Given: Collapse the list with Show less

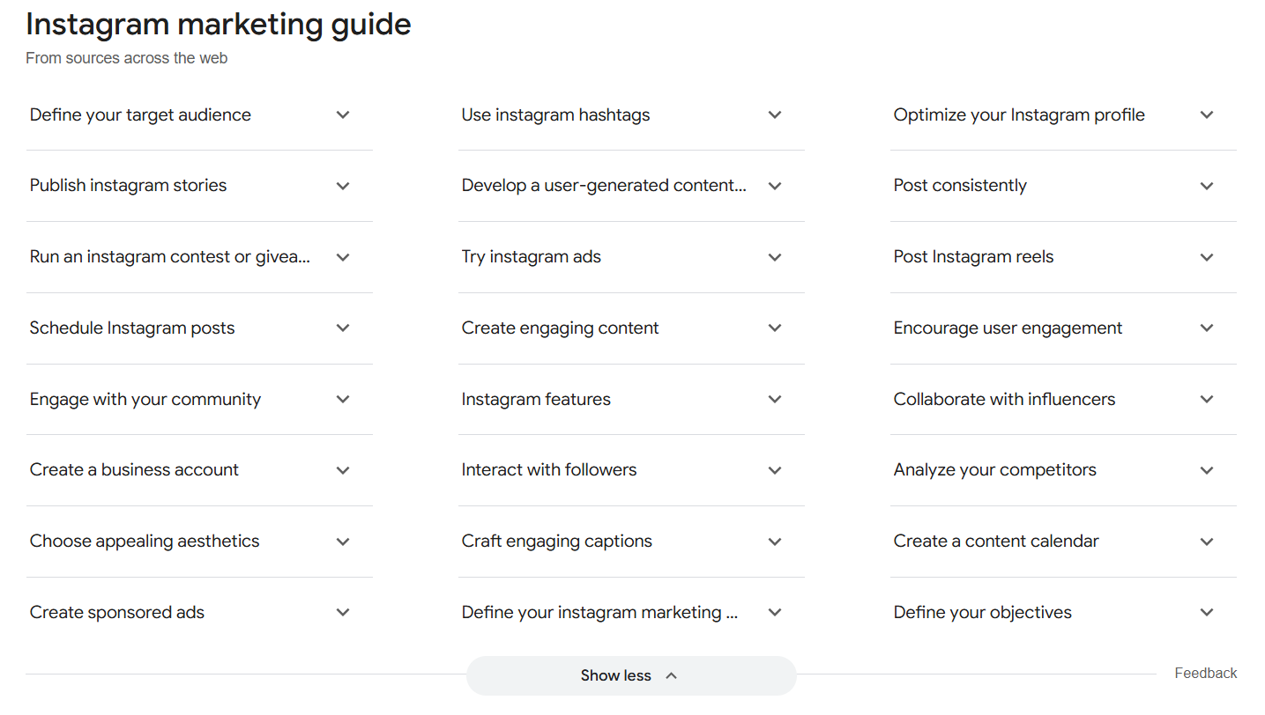Looking at the screenshot, I should coord(630,675).
